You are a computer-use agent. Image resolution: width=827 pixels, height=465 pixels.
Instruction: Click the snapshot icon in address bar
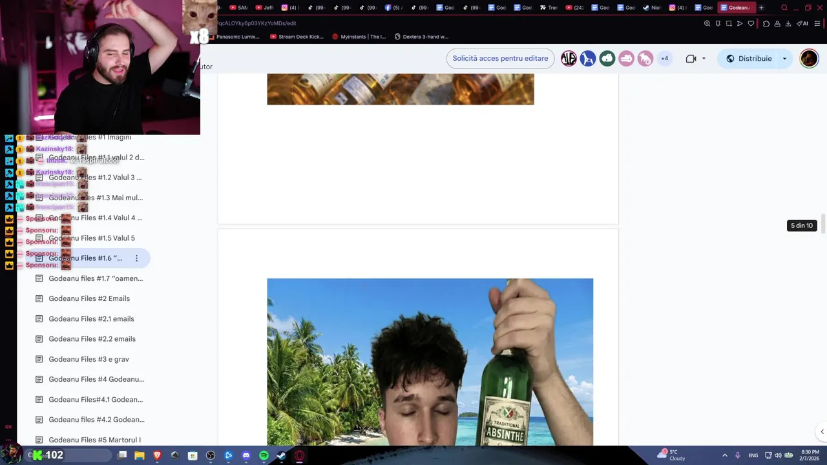click(729, 23)
